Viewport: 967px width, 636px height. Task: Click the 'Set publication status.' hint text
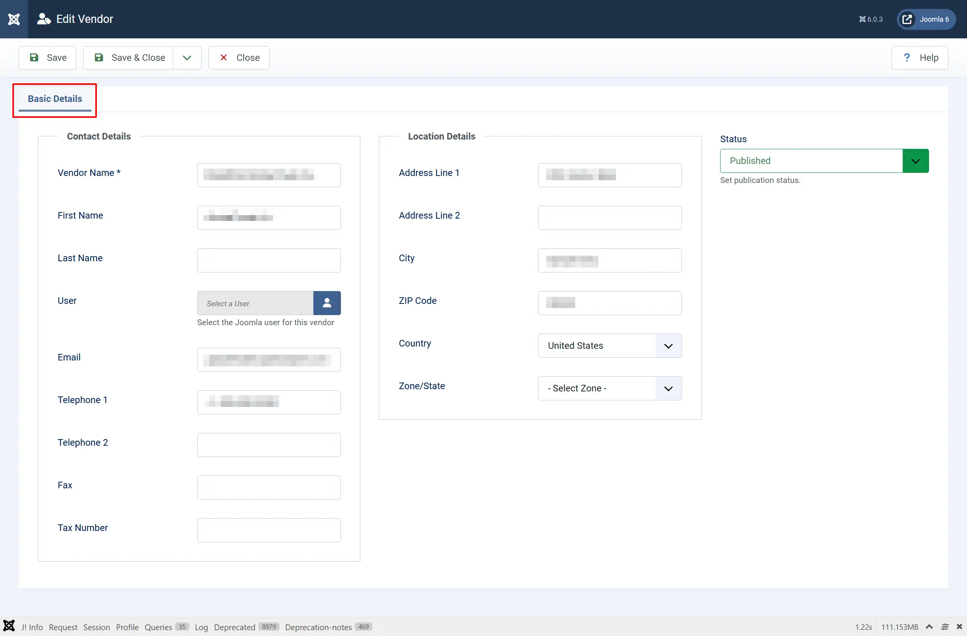point(760,180)
